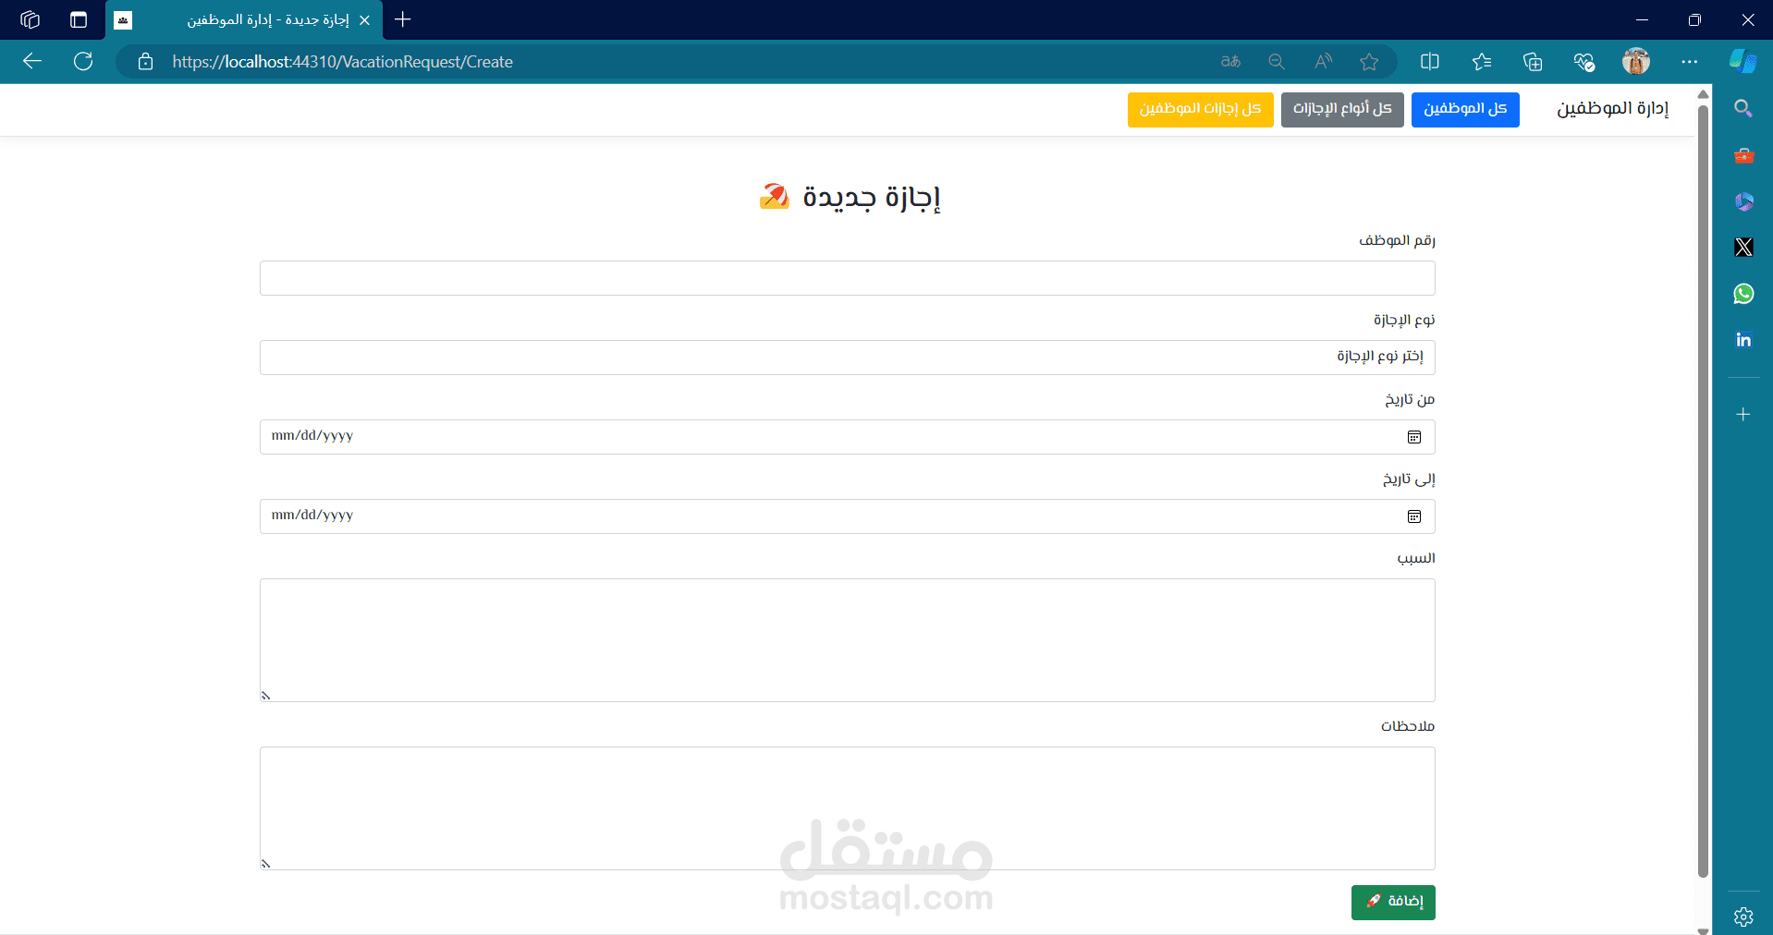Open the Copilot icon
Screen dimensions: 1773x935
1743,62
